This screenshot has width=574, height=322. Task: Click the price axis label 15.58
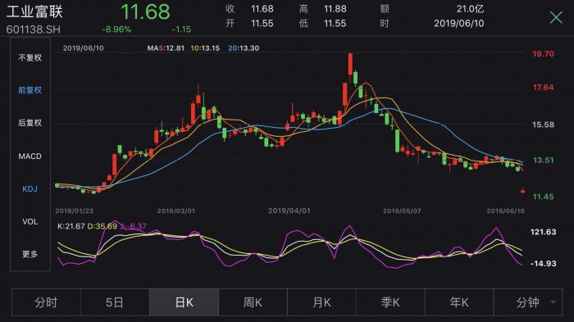coord(543,125)
